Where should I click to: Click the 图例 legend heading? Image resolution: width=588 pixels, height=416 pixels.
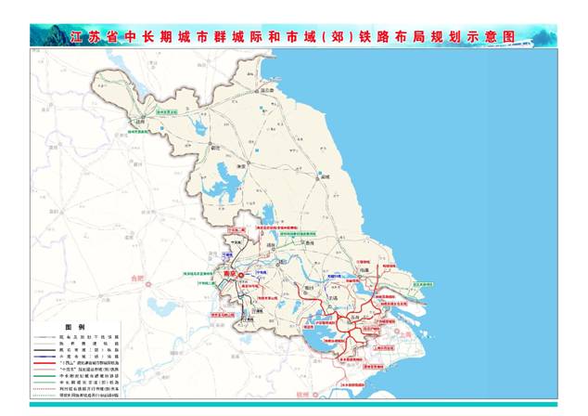pyautogui.click(x=76, y=326)
